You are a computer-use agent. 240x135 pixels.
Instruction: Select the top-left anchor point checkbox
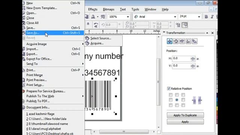pos(171,95)
